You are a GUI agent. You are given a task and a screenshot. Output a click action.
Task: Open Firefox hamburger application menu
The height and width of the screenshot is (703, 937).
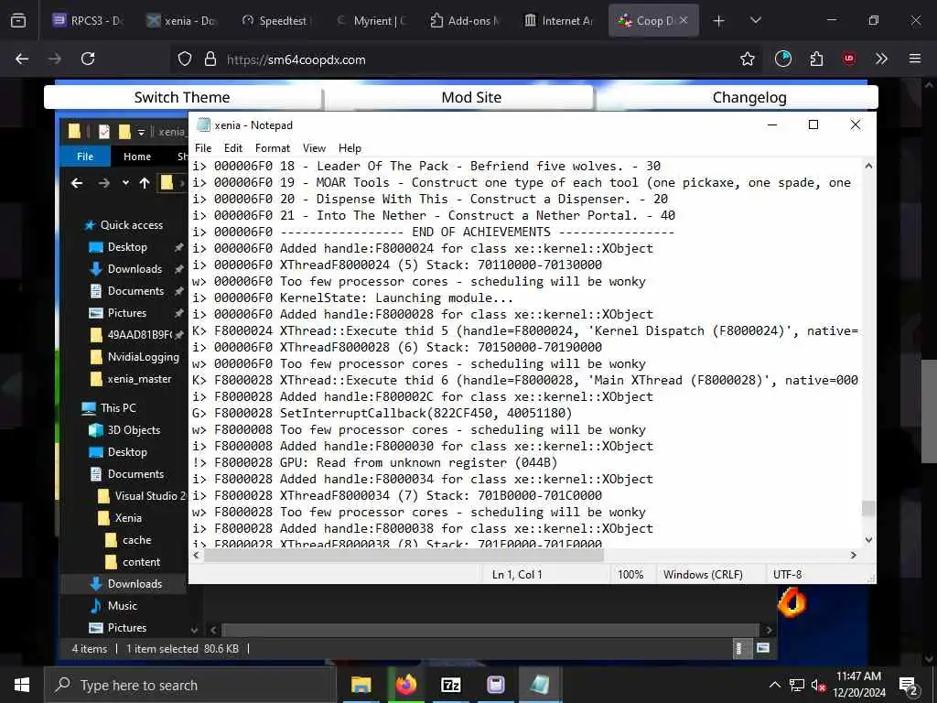(914, 59)
